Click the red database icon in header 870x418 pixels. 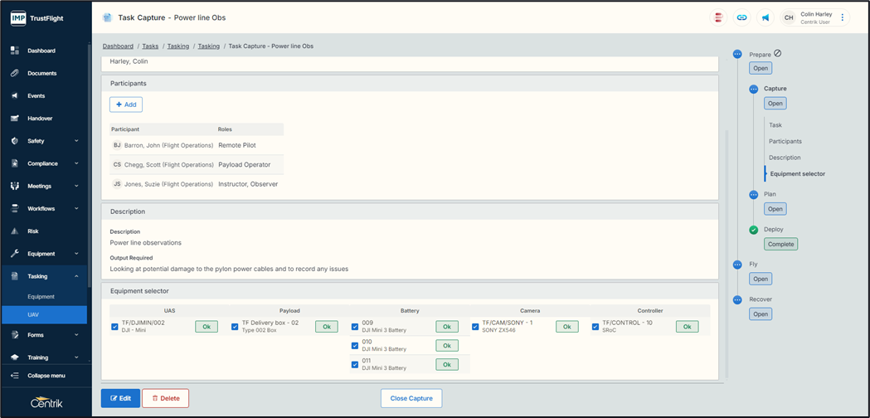(718, 17)
